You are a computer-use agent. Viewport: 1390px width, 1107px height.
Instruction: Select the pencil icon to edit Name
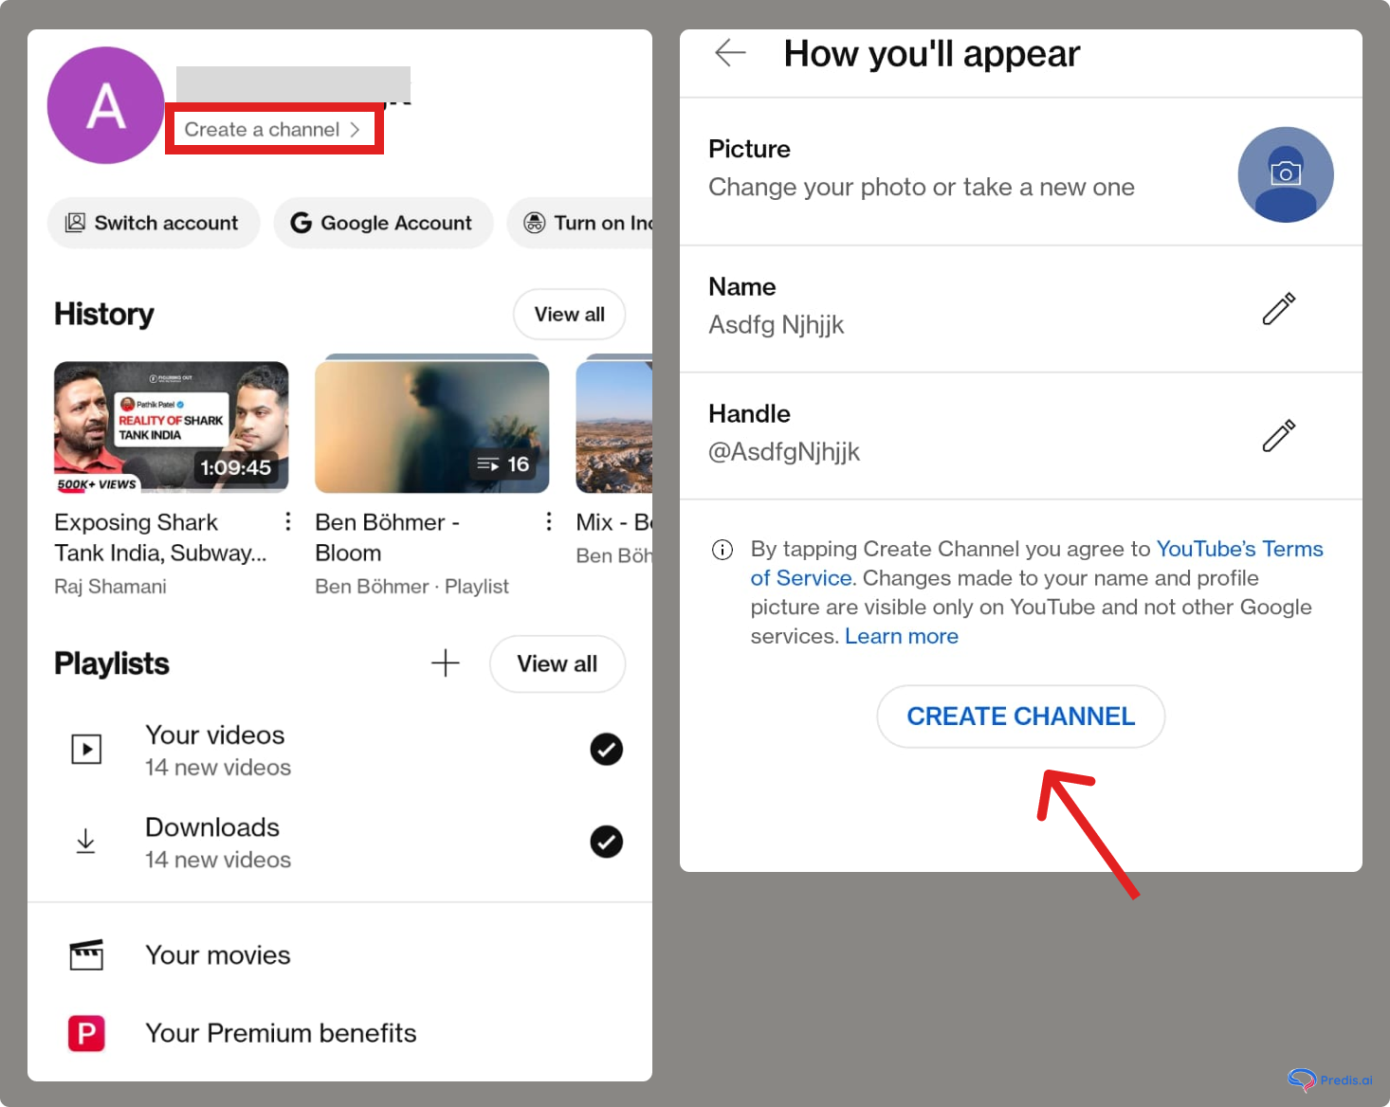tap(1278, 309)
